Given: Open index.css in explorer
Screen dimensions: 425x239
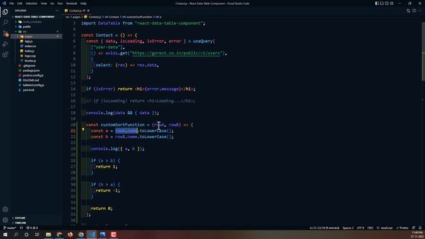Looking at the screenshot, I should 30,46.
